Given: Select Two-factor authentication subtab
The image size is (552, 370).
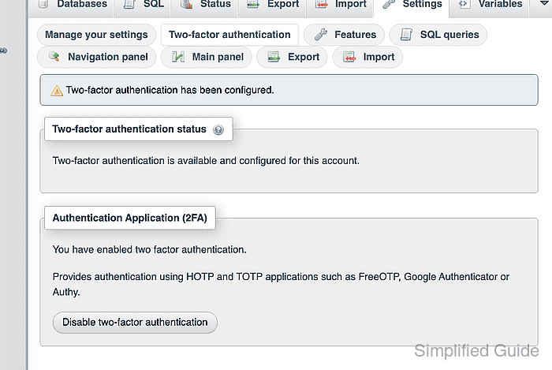Looking at the screenshot, I should click(x=229, y=35).
